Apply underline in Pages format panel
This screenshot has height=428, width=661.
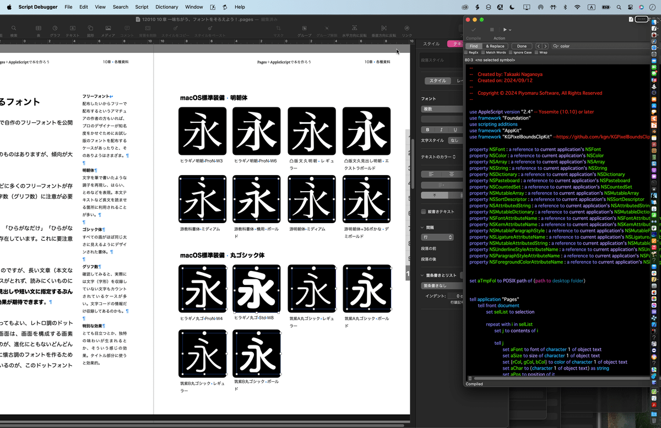[x=454, y=129]
